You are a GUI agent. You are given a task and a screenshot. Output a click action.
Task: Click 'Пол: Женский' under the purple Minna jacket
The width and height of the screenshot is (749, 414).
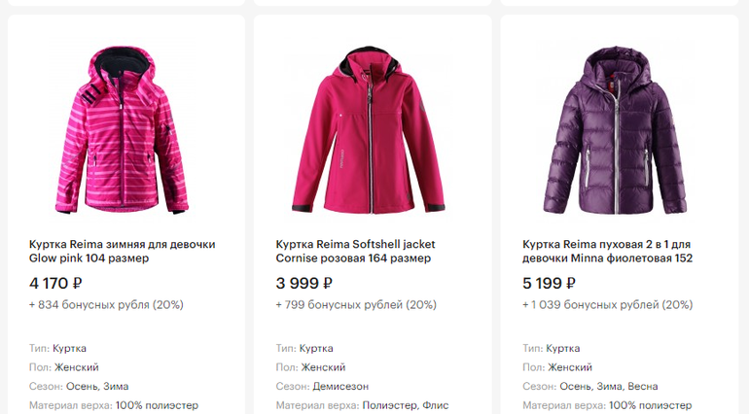(x=557, y=367)
